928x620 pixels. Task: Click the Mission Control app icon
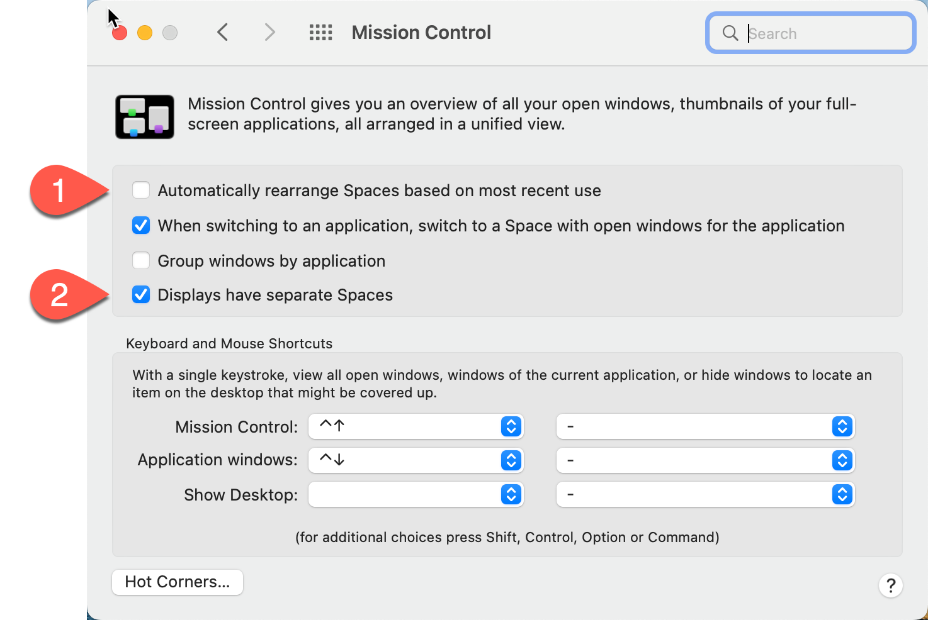click(x=145, y=117)
